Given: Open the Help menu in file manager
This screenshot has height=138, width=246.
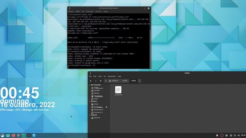Looking at the screenshot, I should 120,77.
